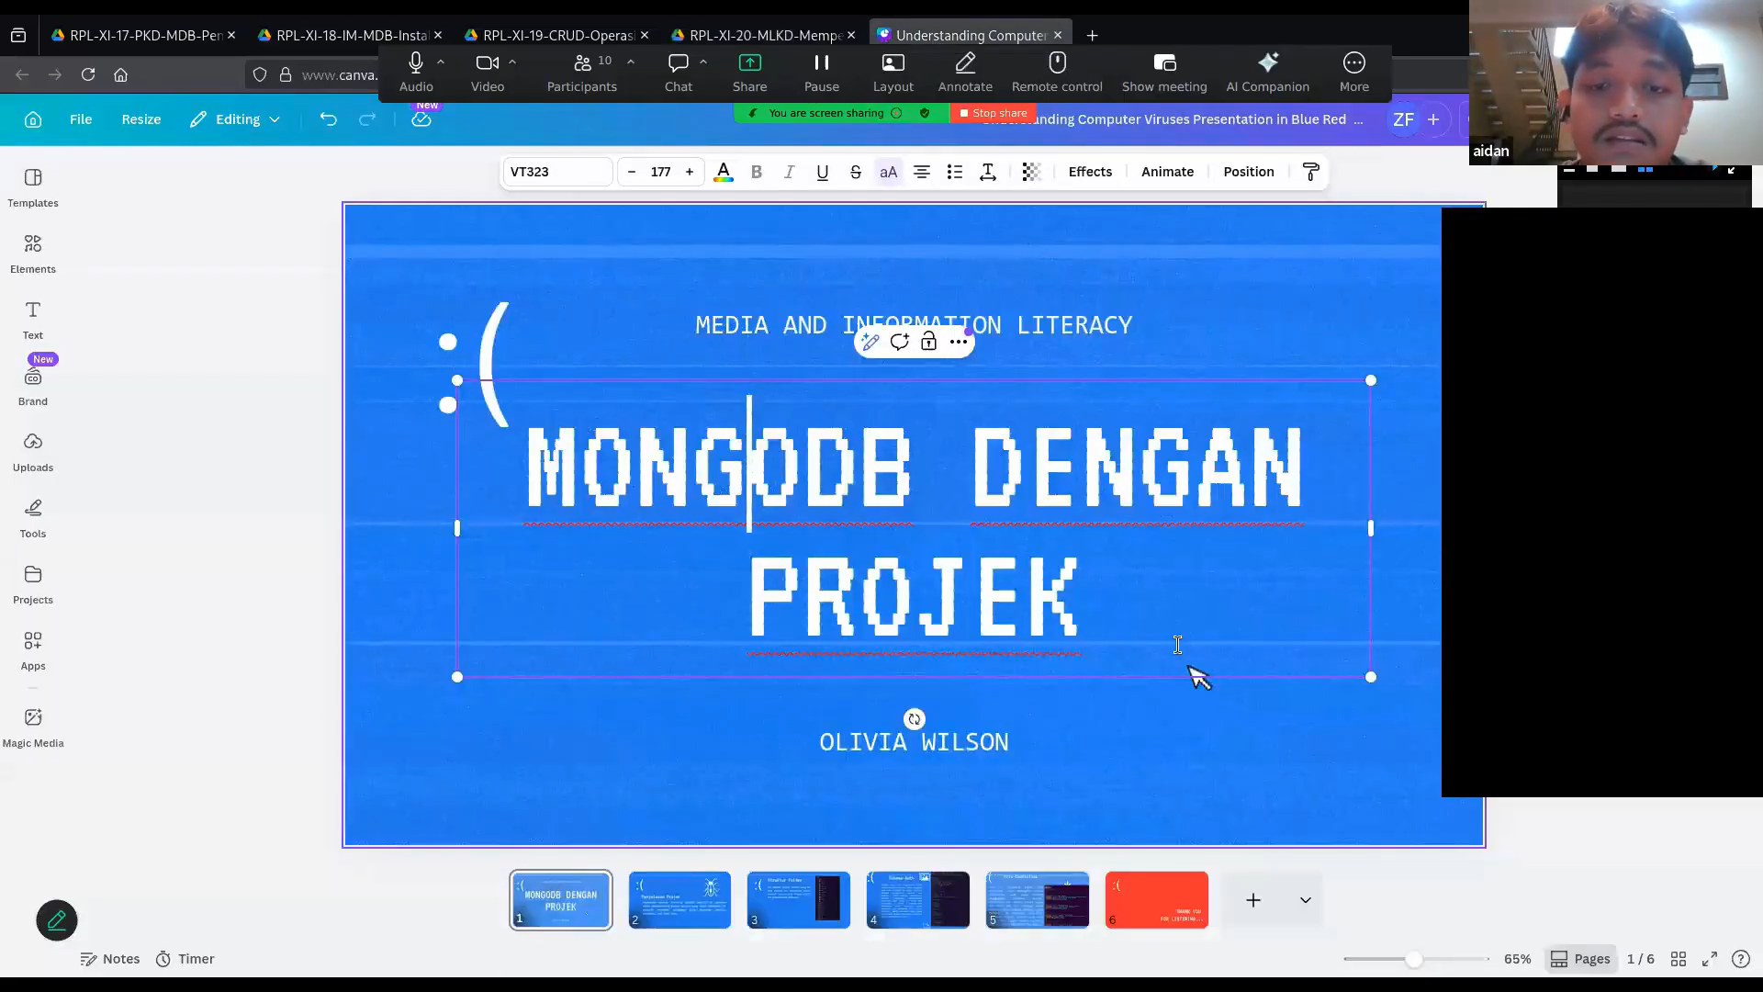
Task: Toggle bold formatting on the selected text
Action: [757, 172]
